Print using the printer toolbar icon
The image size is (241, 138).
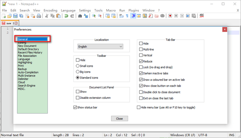tap(39, 16)
